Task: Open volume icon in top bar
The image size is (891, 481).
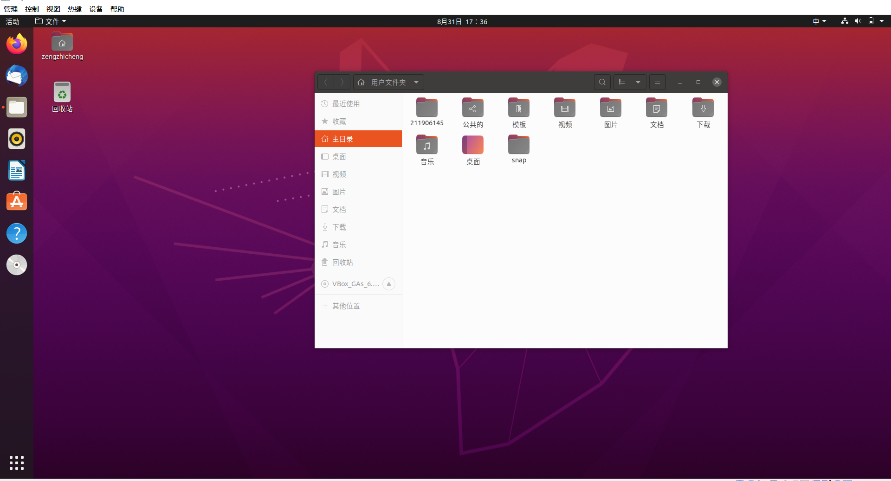Action: click(858, 21)
